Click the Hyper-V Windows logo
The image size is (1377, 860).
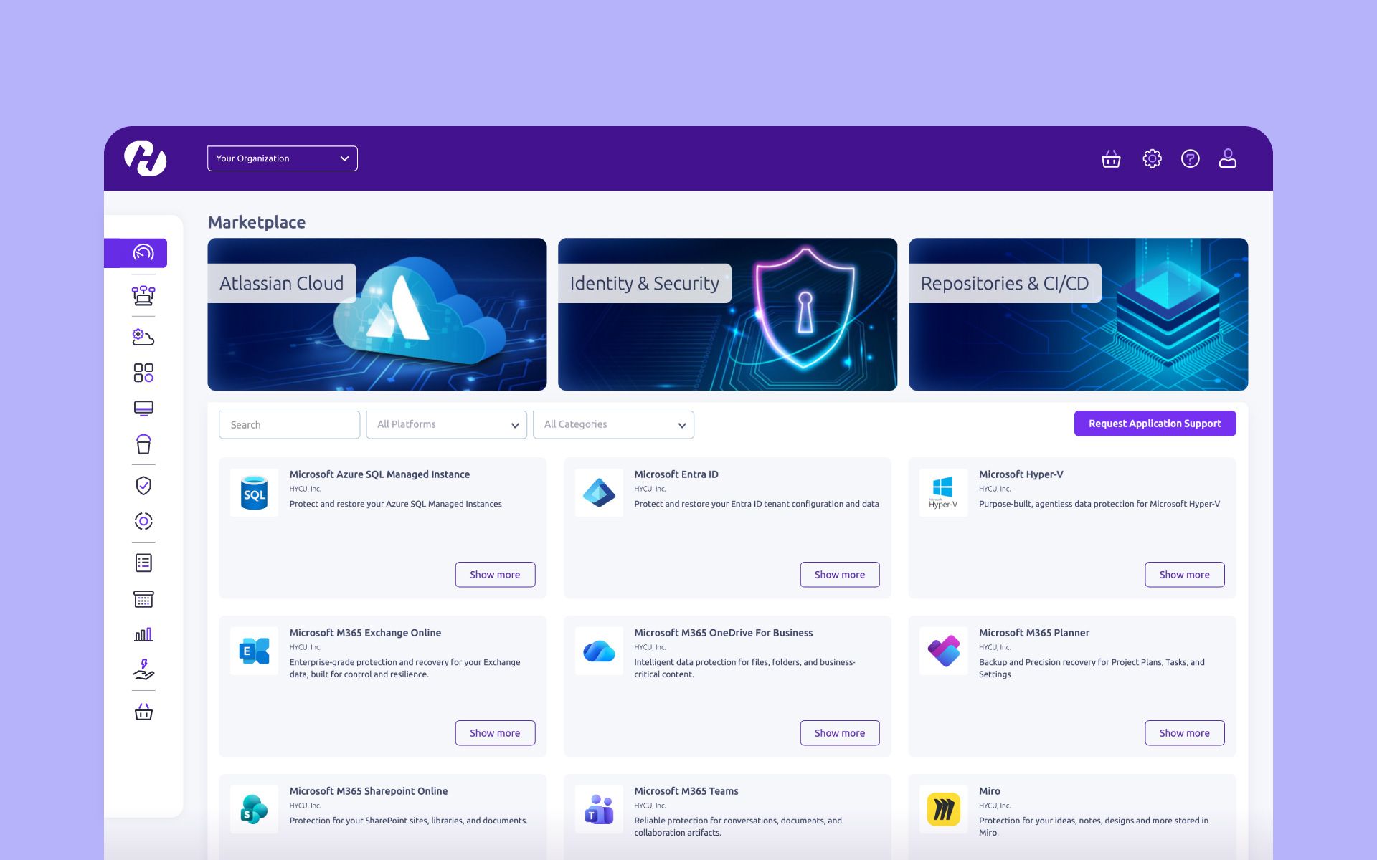943,492
